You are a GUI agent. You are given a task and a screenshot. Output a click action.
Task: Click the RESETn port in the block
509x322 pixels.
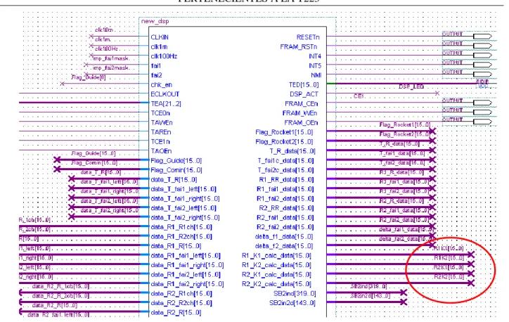pos(308,37)
